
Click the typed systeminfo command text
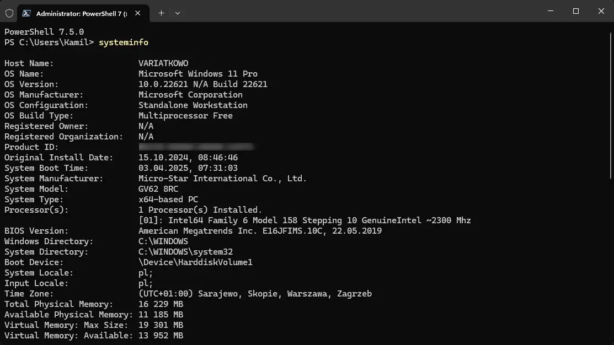[124, 42]
